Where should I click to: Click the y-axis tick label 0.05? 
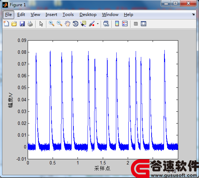(22, 88)
